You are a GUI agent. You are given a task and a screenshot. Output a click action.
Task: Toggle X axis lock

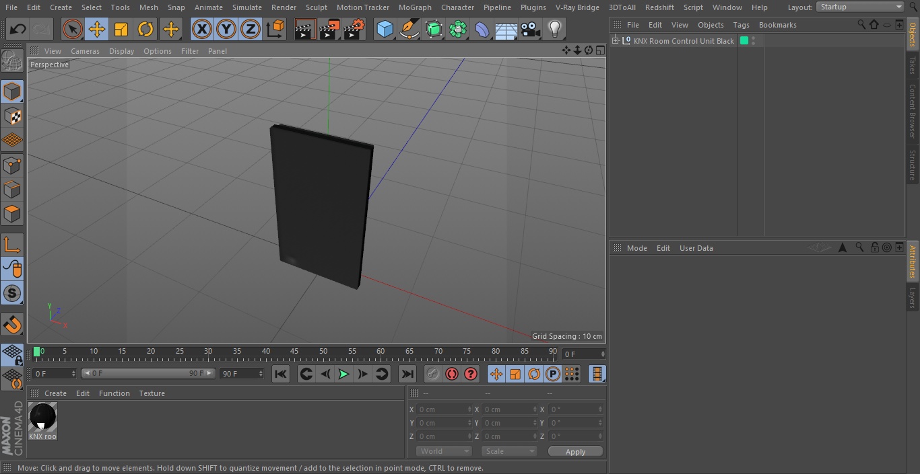point(201,29)
